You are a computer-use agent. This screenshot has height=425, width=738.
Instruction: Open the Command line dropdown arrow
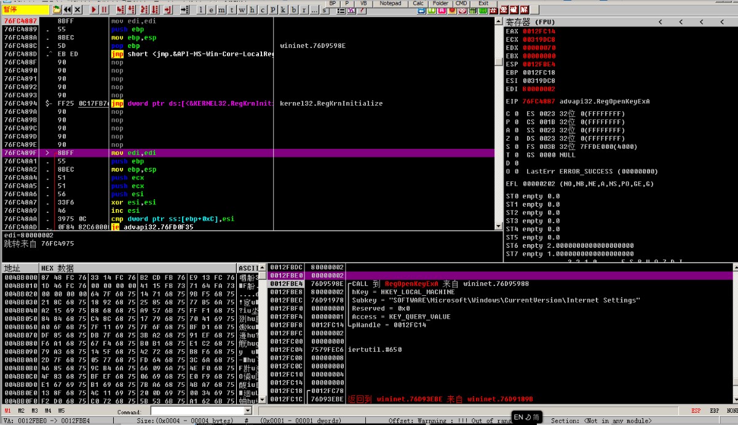(248, 410)
